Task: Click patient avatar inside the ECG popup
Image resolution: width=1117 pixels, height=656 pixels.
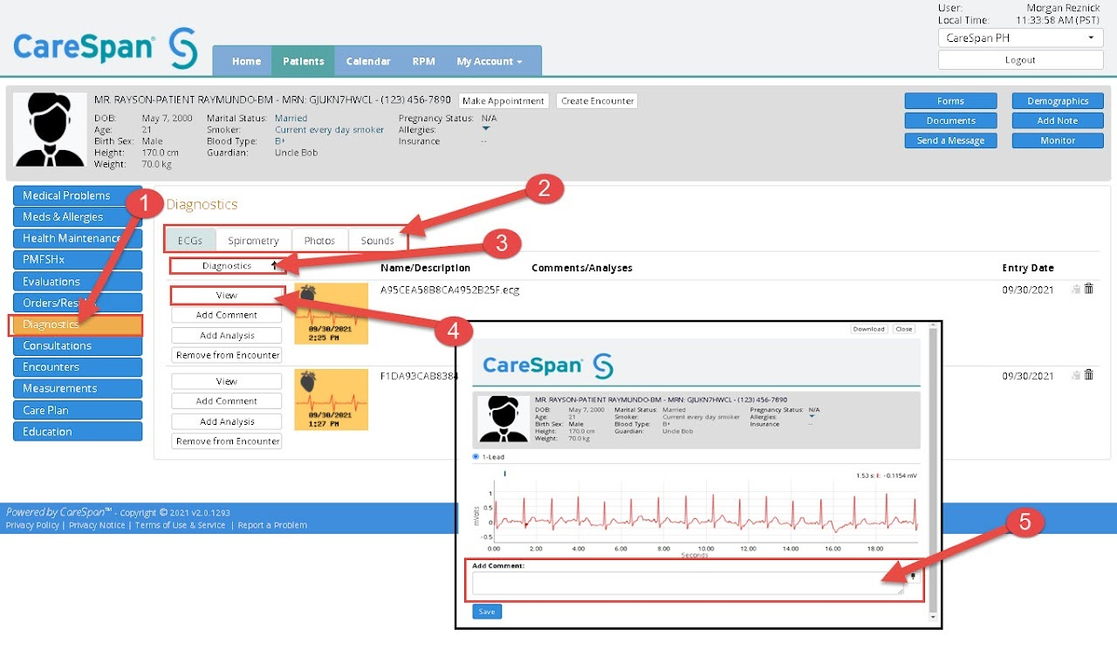Action: coord(503,419)
